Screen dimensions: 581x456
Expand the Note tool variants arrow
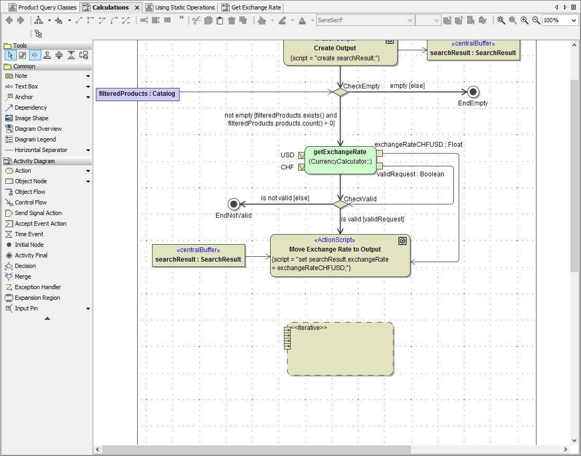point(88,76)
